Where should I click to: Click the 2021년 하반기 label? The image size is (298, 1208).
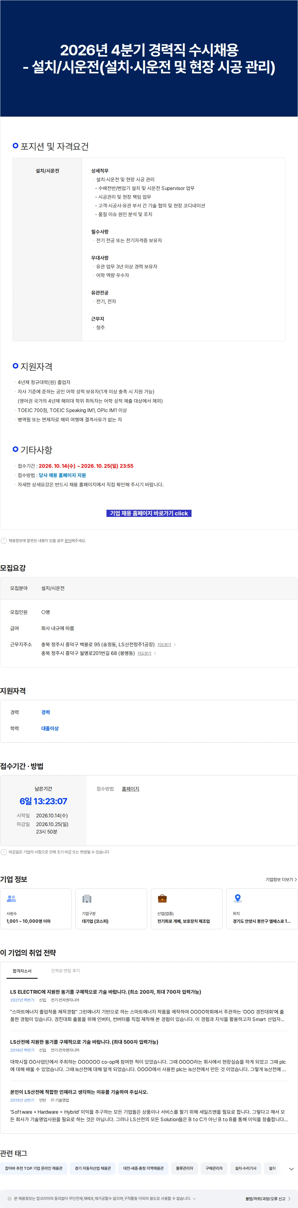[x=22, y=1000]
